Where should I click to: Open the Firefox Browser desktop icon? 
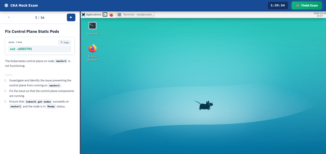pos(93,53)
